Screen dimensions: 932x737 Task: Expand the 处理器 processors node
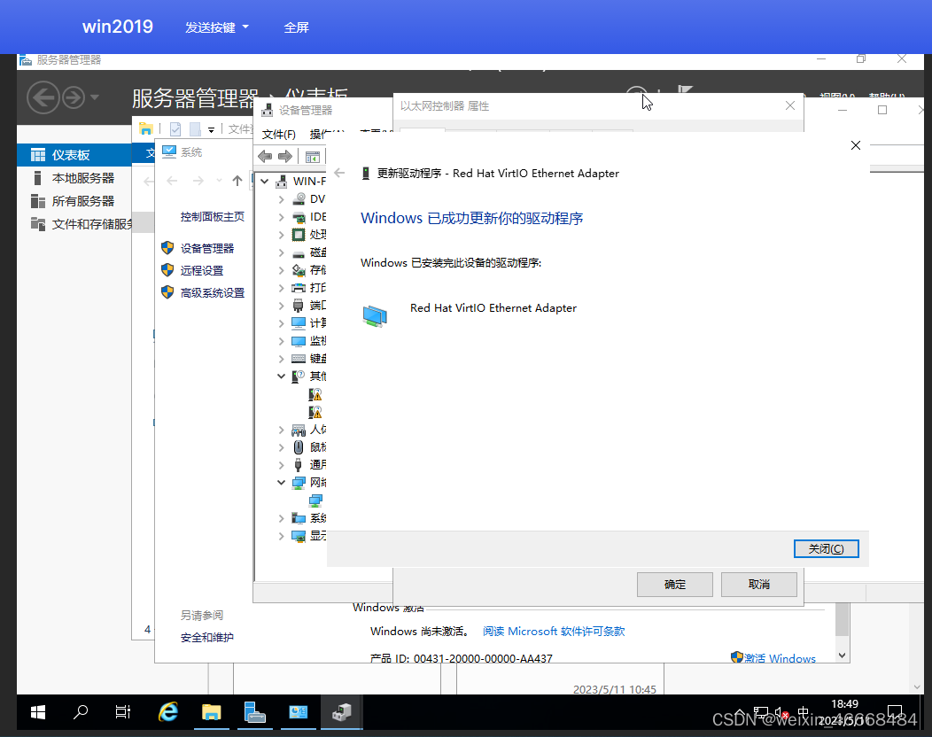pyautogui.click(x=281, y=235)
